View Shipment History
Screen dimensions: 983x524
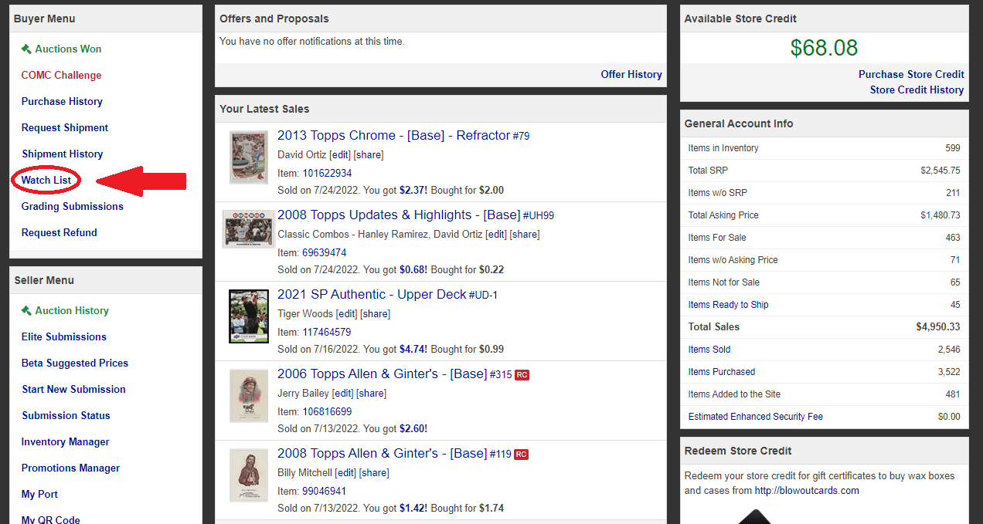click(x=63, y=154)
